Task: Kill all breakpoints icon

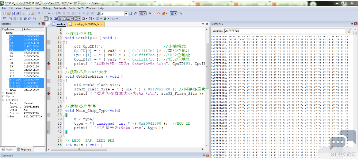Action: [163, 13]
